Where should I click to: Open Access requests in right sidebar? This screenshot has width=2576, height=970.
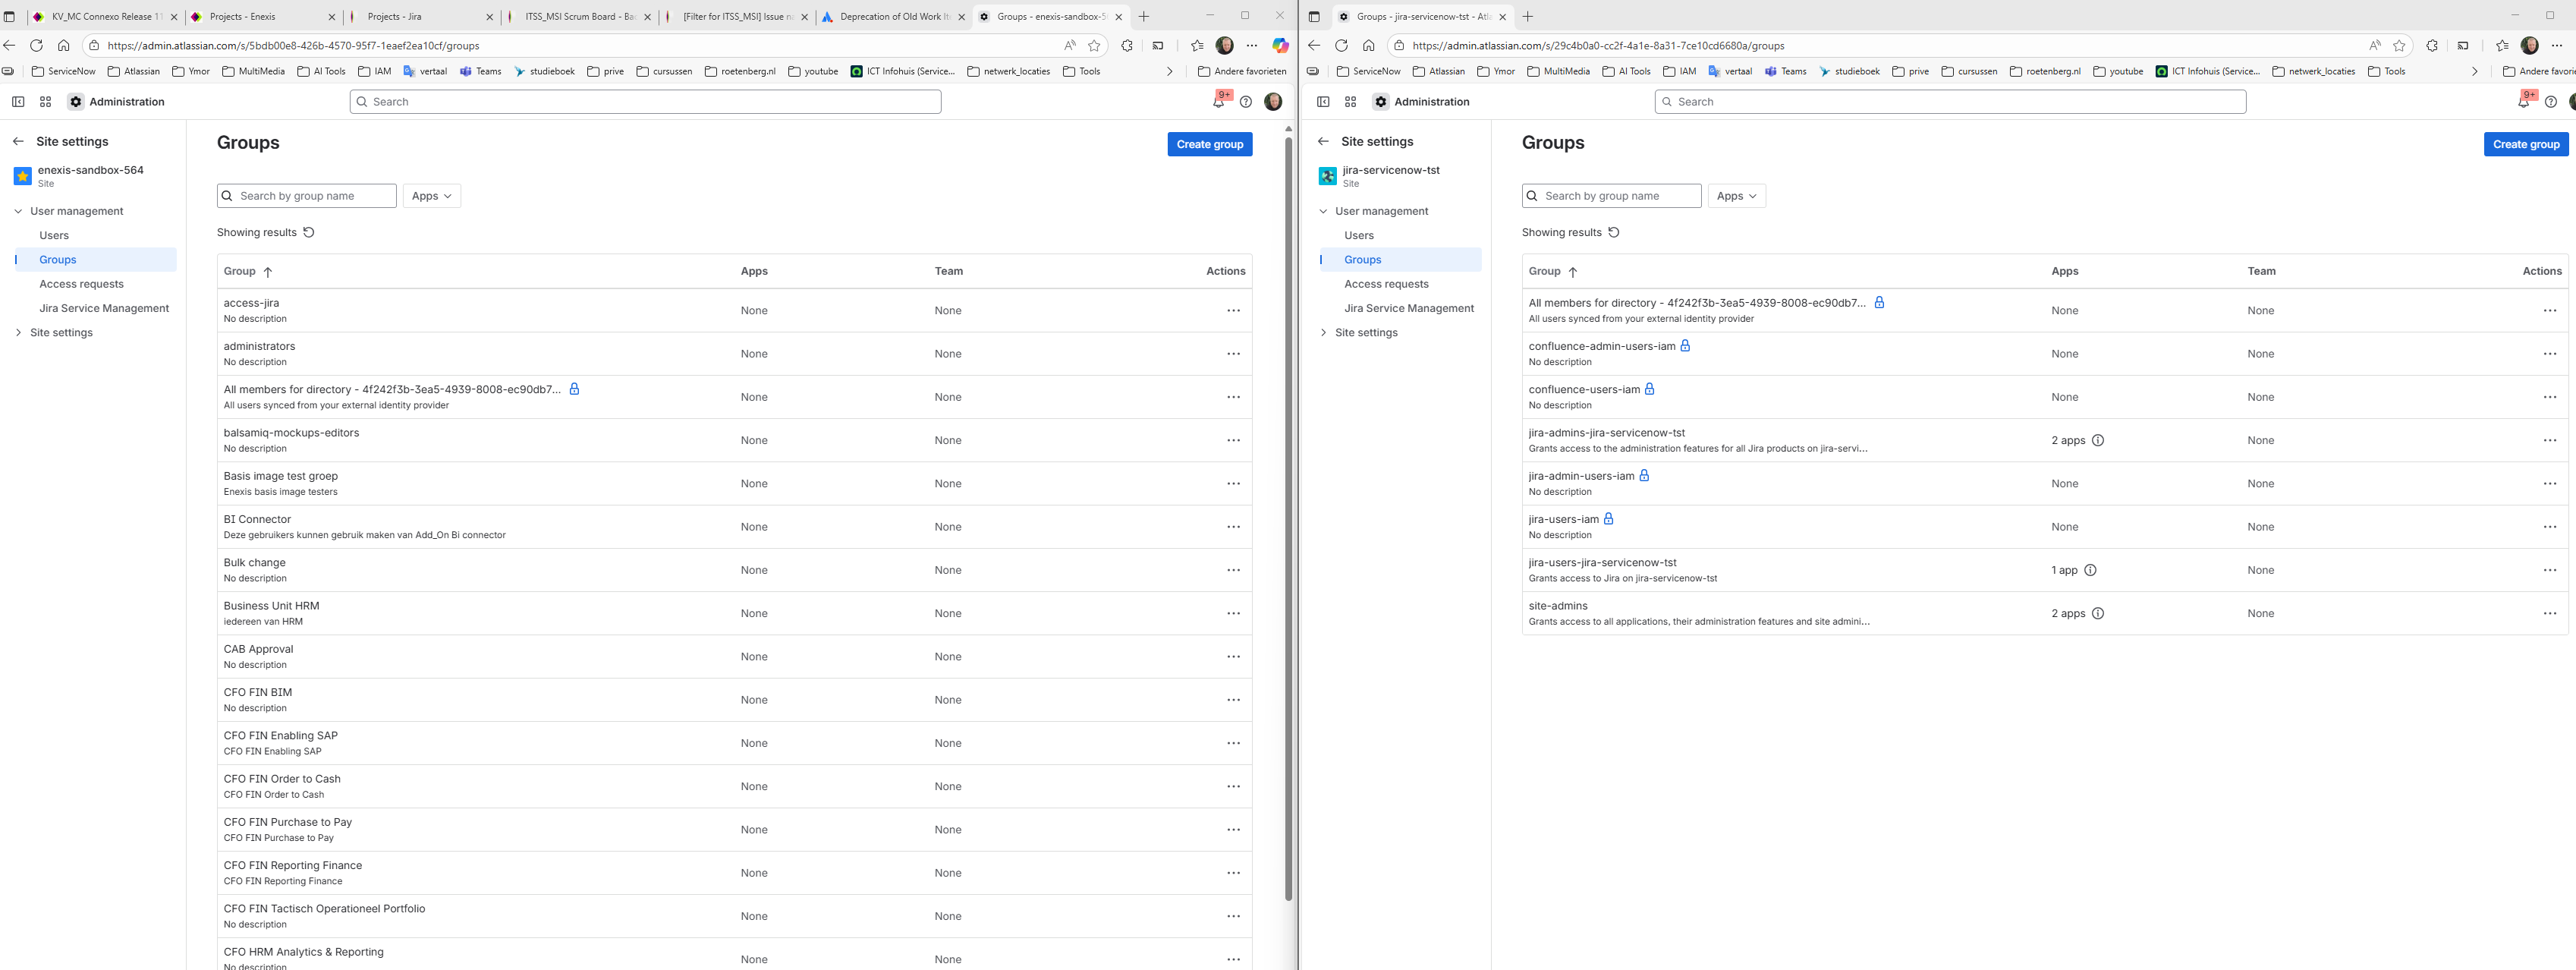[1386, 284]
